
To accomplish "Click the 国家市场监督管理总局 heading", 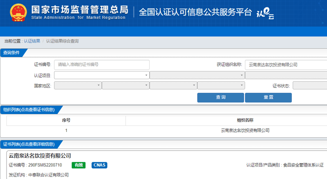I will [x=80, y=9].
